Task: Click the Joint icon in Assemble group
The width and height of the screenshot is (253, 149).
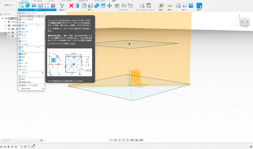Action: point(124,6)
